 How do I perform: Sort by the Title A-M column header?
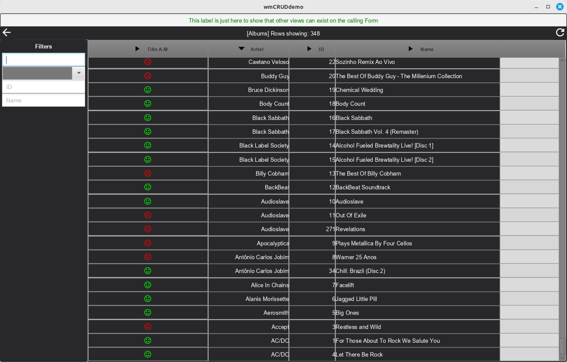coord(148,49)
